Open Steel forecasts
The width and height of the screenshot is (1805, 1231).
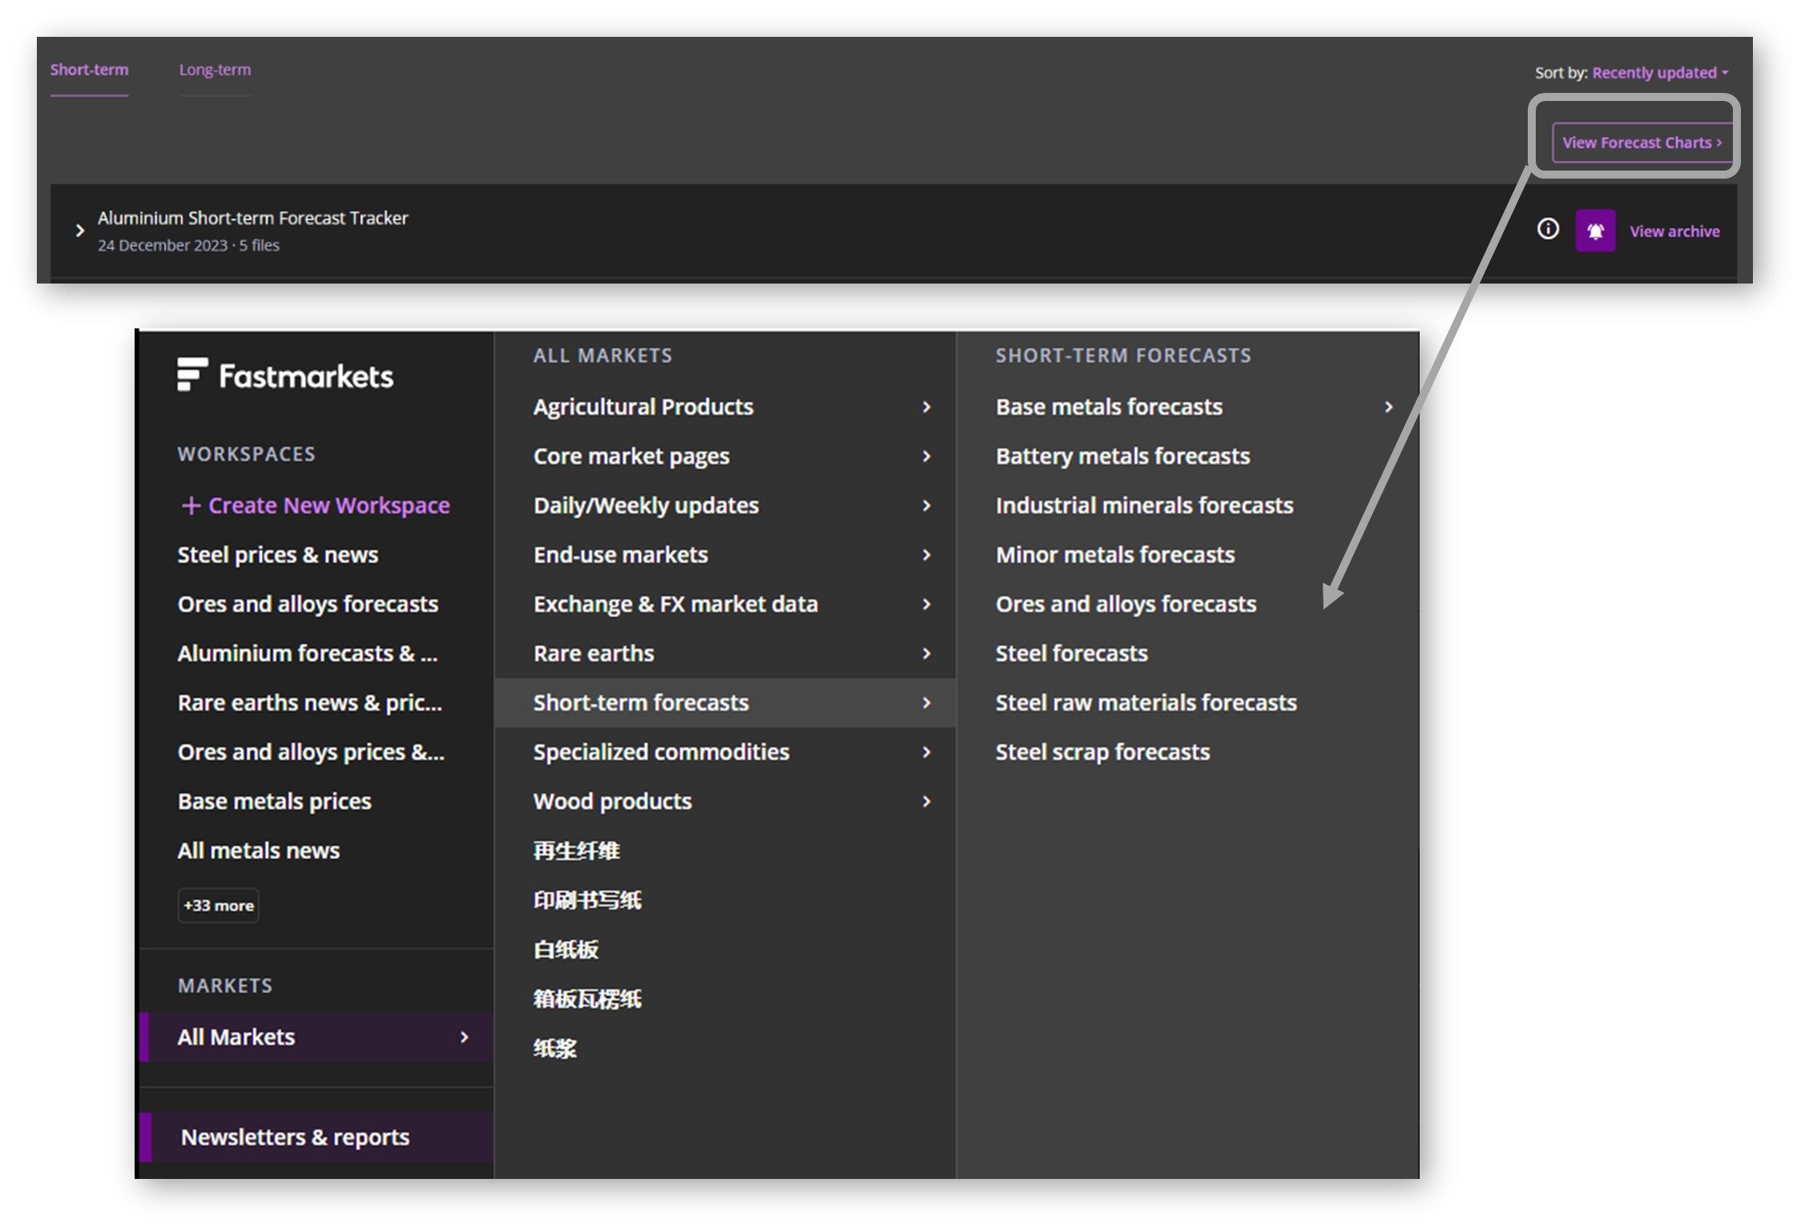tap(1071, 654)
